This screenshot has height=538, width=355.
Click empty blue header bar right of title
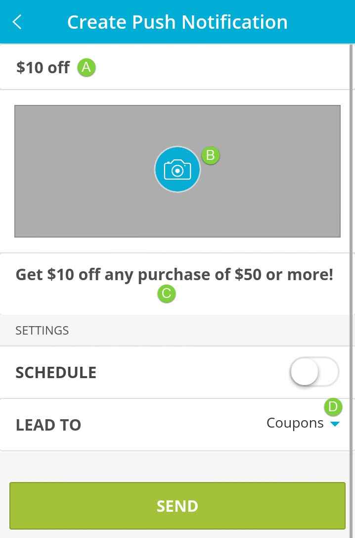[321, 22]
